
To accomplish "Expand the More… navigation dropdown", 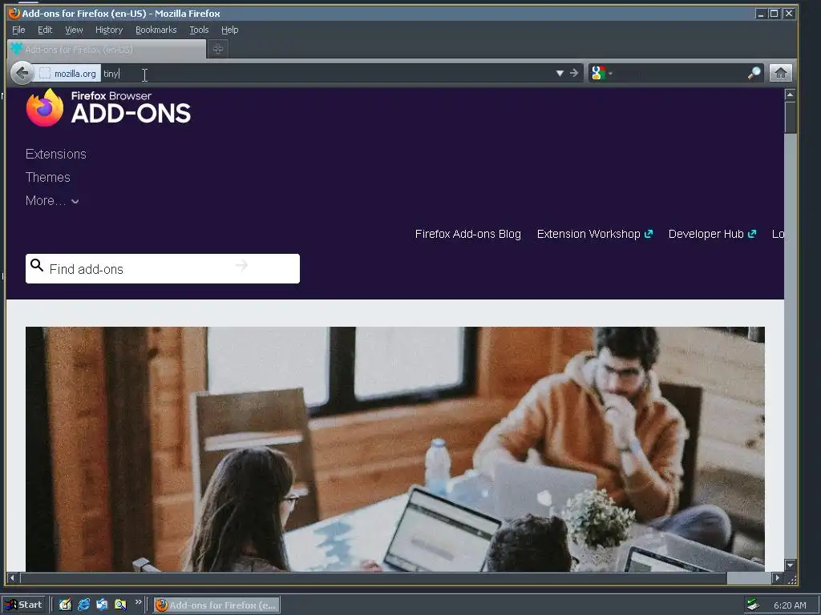I will pos(52,201).
